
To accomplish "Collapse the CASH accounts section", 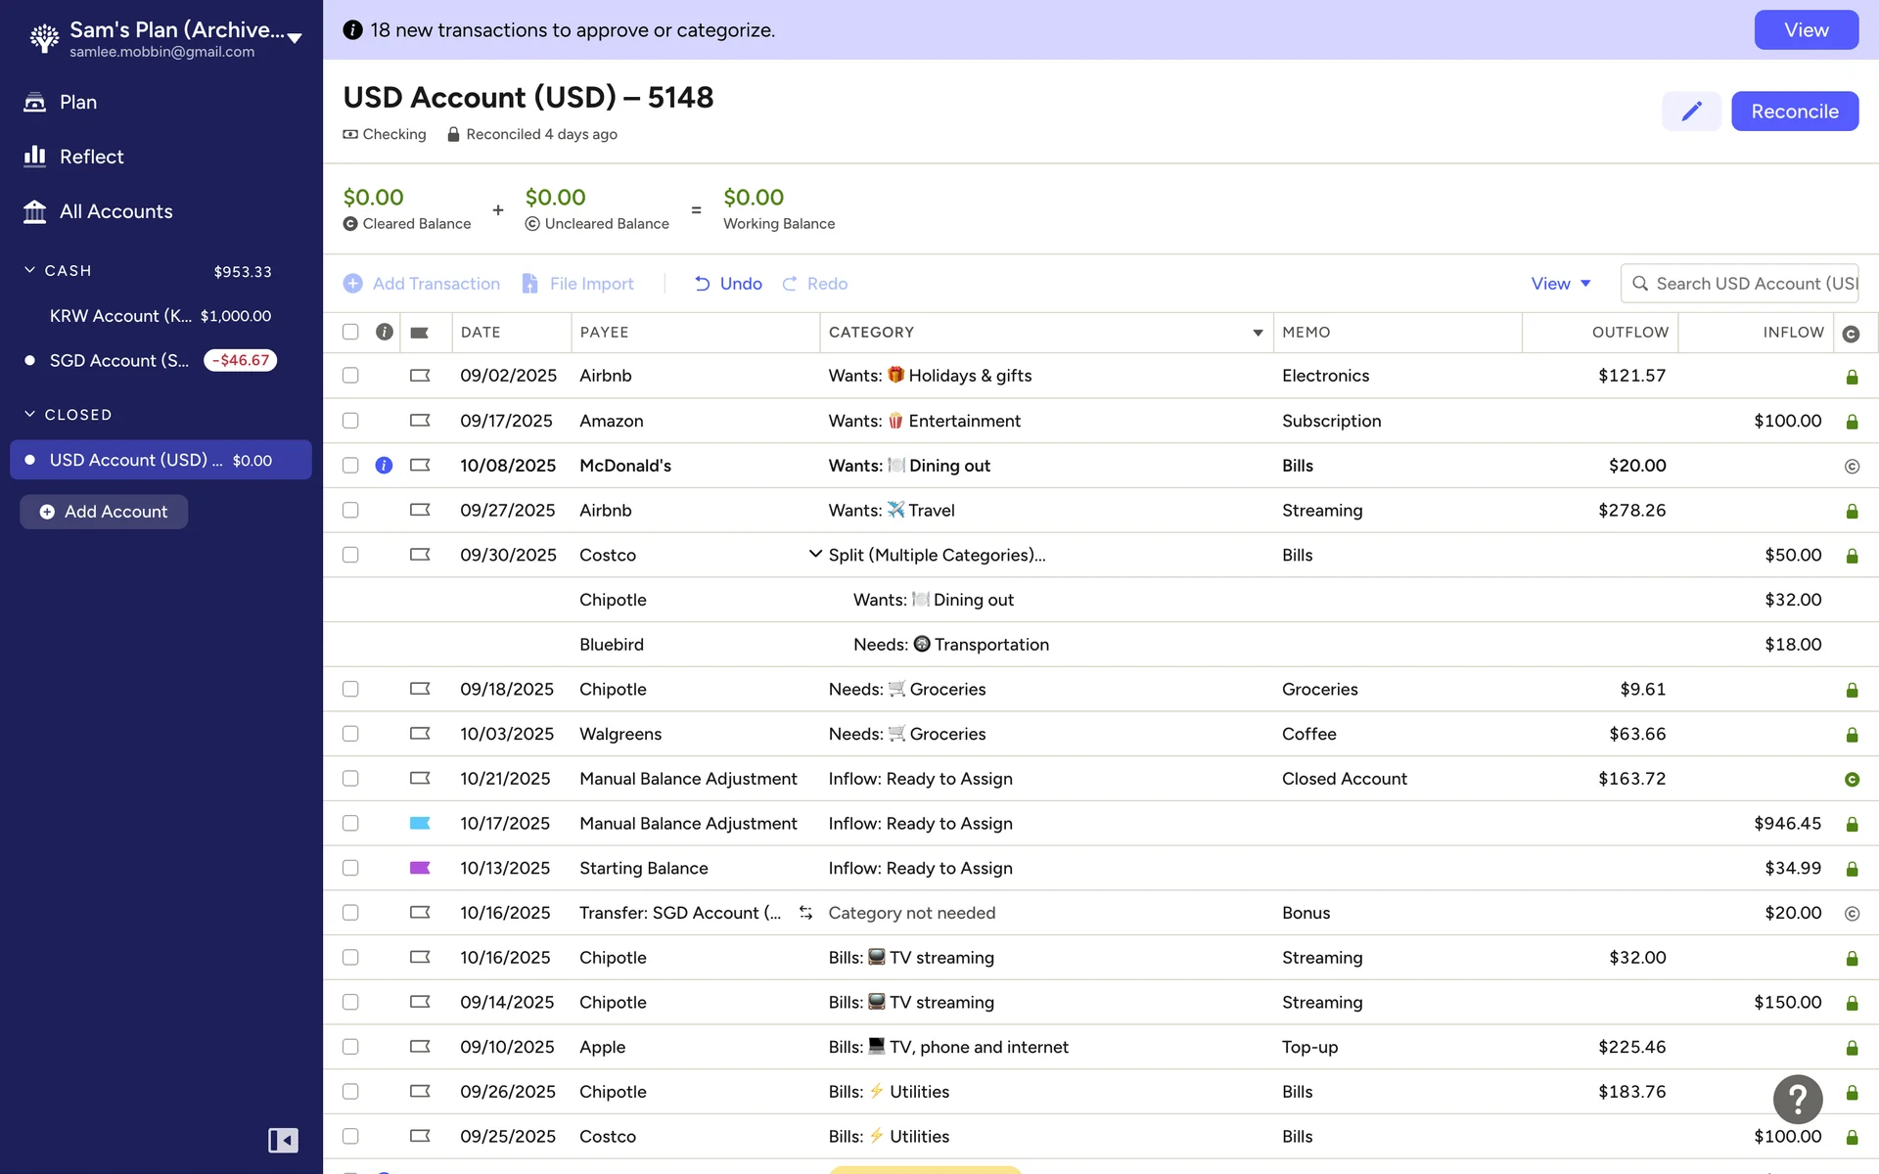I will (29, 271).
